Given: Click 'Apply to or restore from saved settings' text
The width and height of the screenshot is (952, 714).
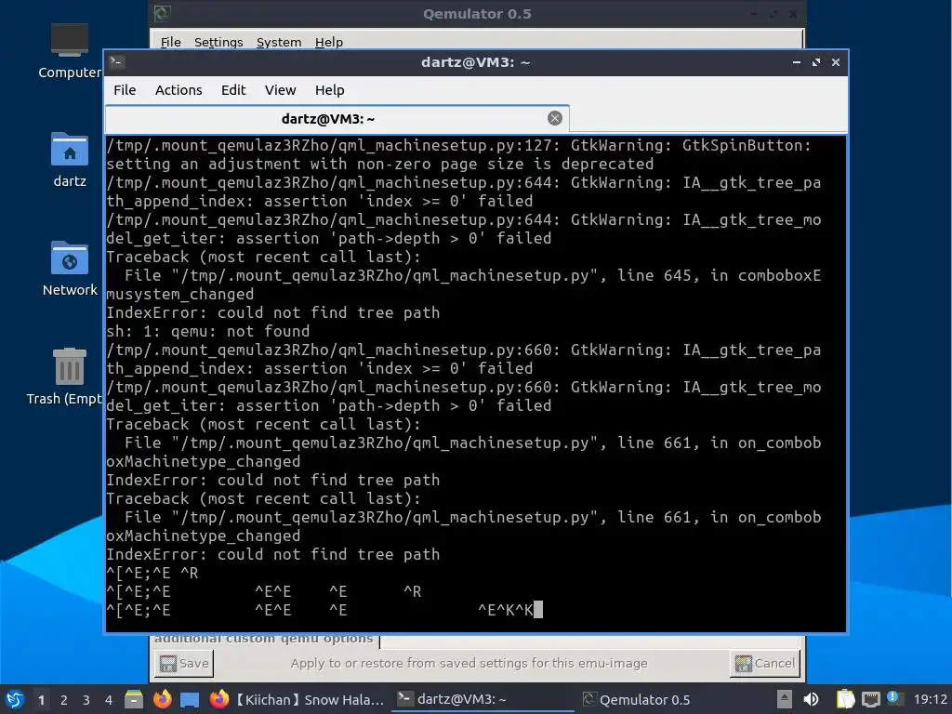Looking at the screenshot, I should (x=469, y=663).
